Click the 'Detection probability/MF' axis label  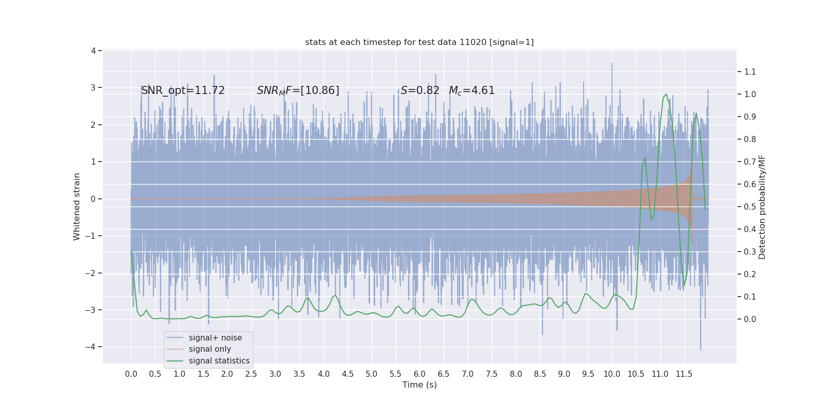point(762,207)
